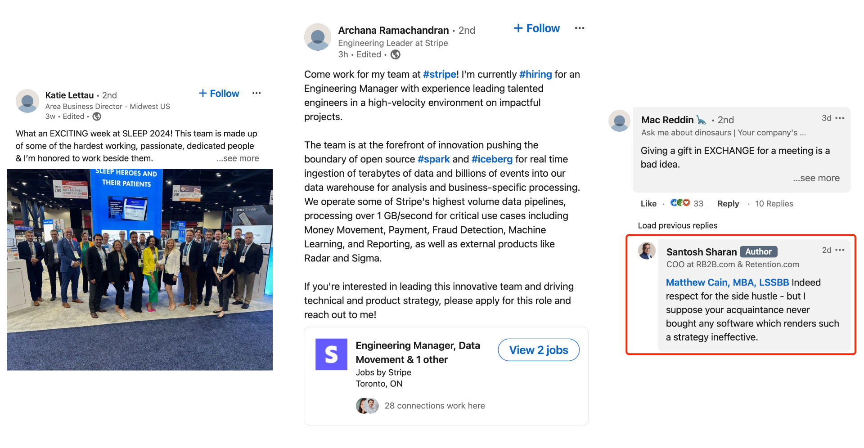Screen dimensions: 864x448
Task: Click View 2 jobs button
Action: (538, 350)
